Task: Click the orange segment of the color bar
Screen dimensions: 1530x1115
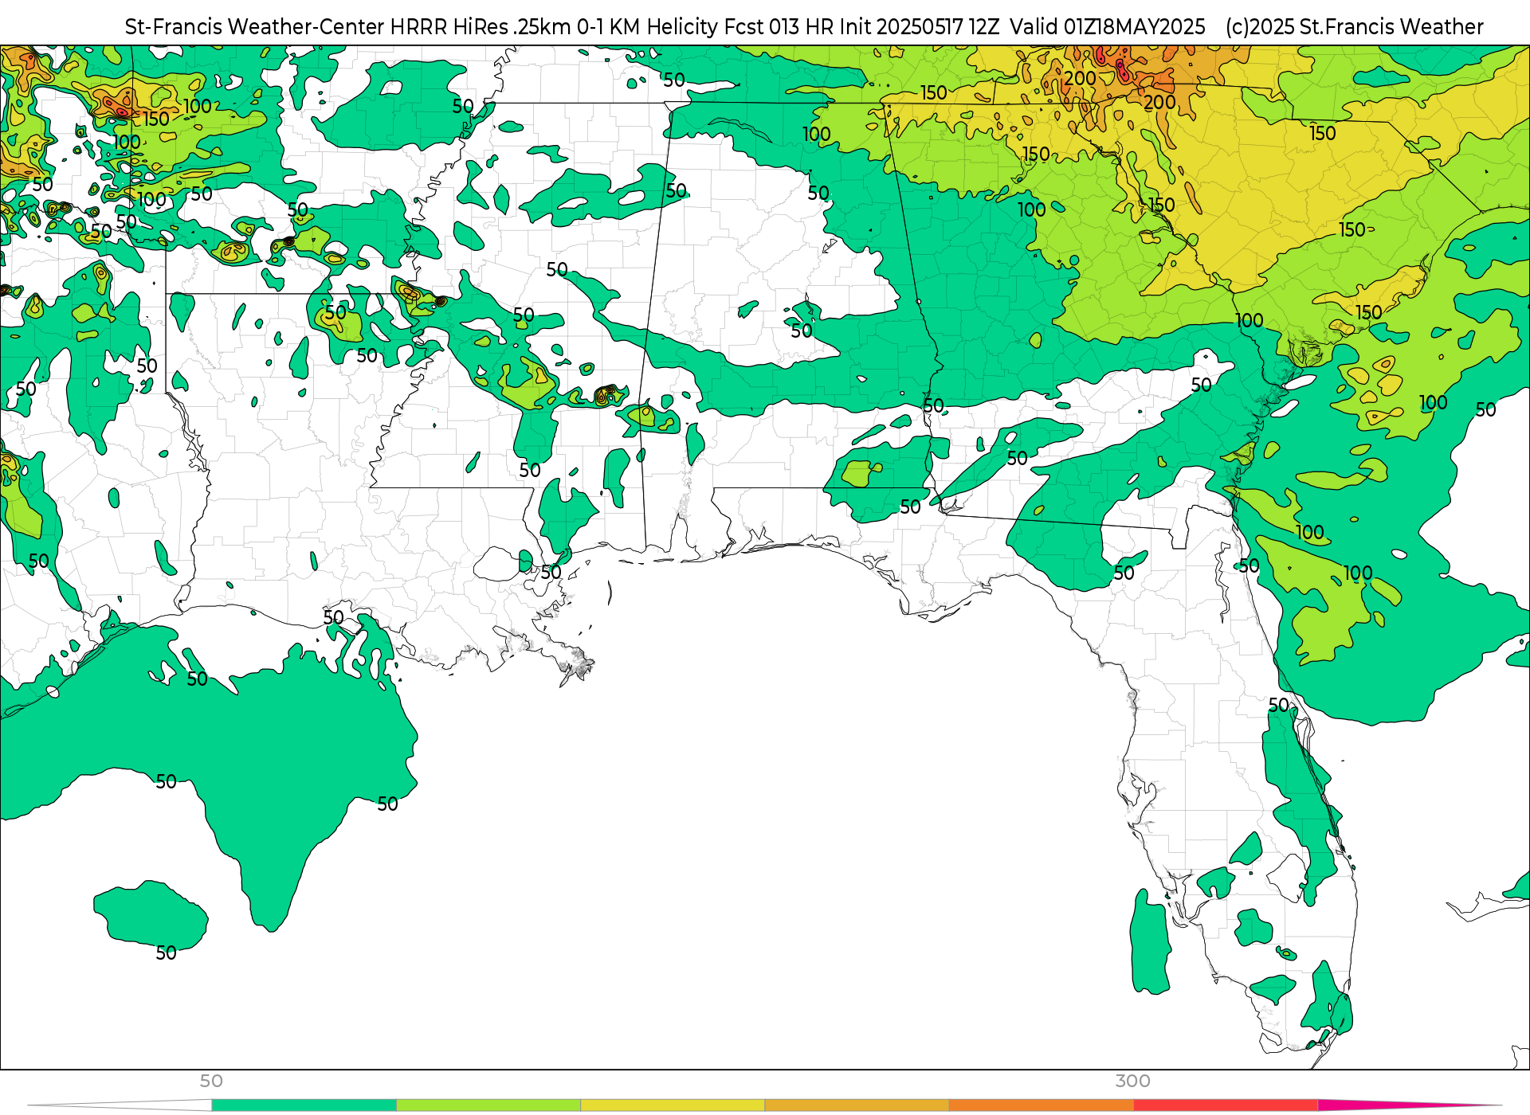Action: coord(1041,1105)
